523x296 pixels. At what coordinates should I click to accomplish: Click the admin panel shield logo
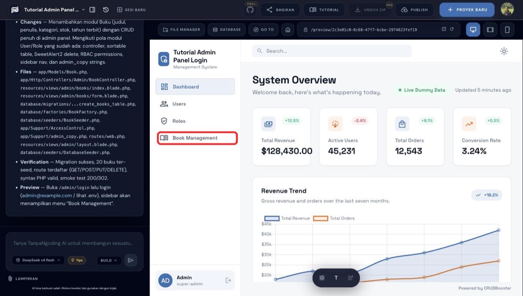(163, 59)
